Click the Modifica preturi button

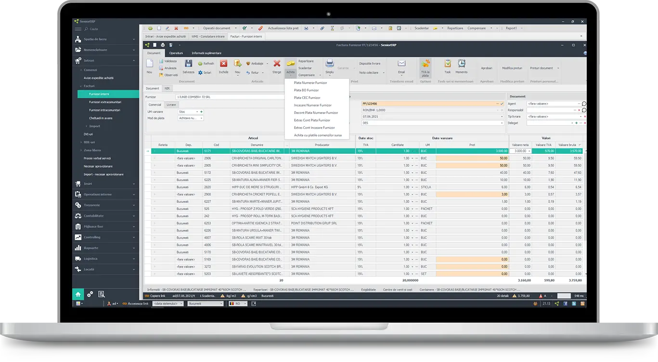click(x=512, y=68)
